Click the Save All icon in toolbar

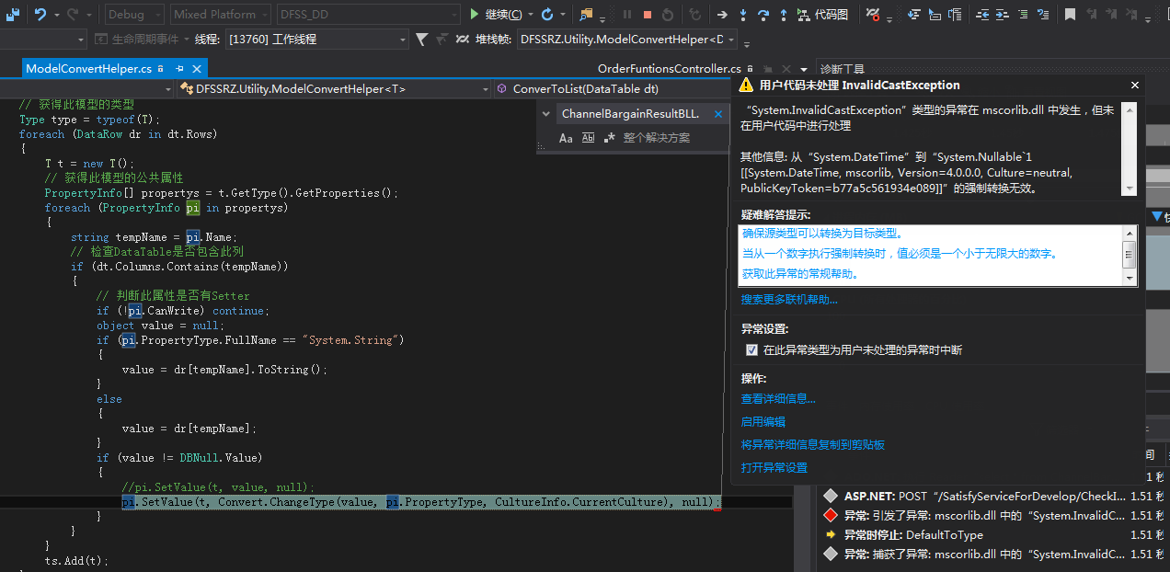13,14
